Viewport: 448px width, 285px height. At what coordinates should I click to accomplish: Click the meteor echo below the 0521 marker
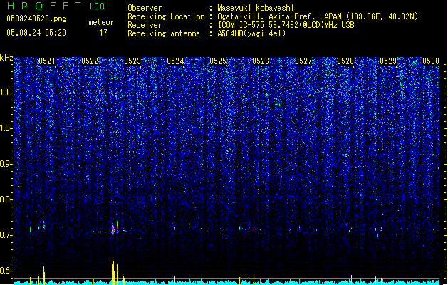[x=43, y=227]
